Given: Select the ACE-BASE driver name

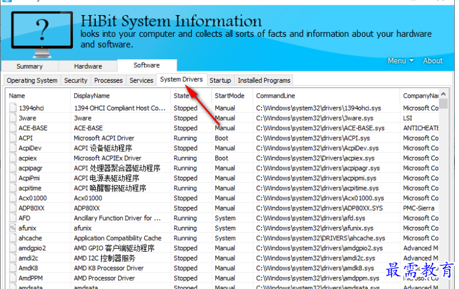Looking at the screenshot, I should tap(33, 128).
